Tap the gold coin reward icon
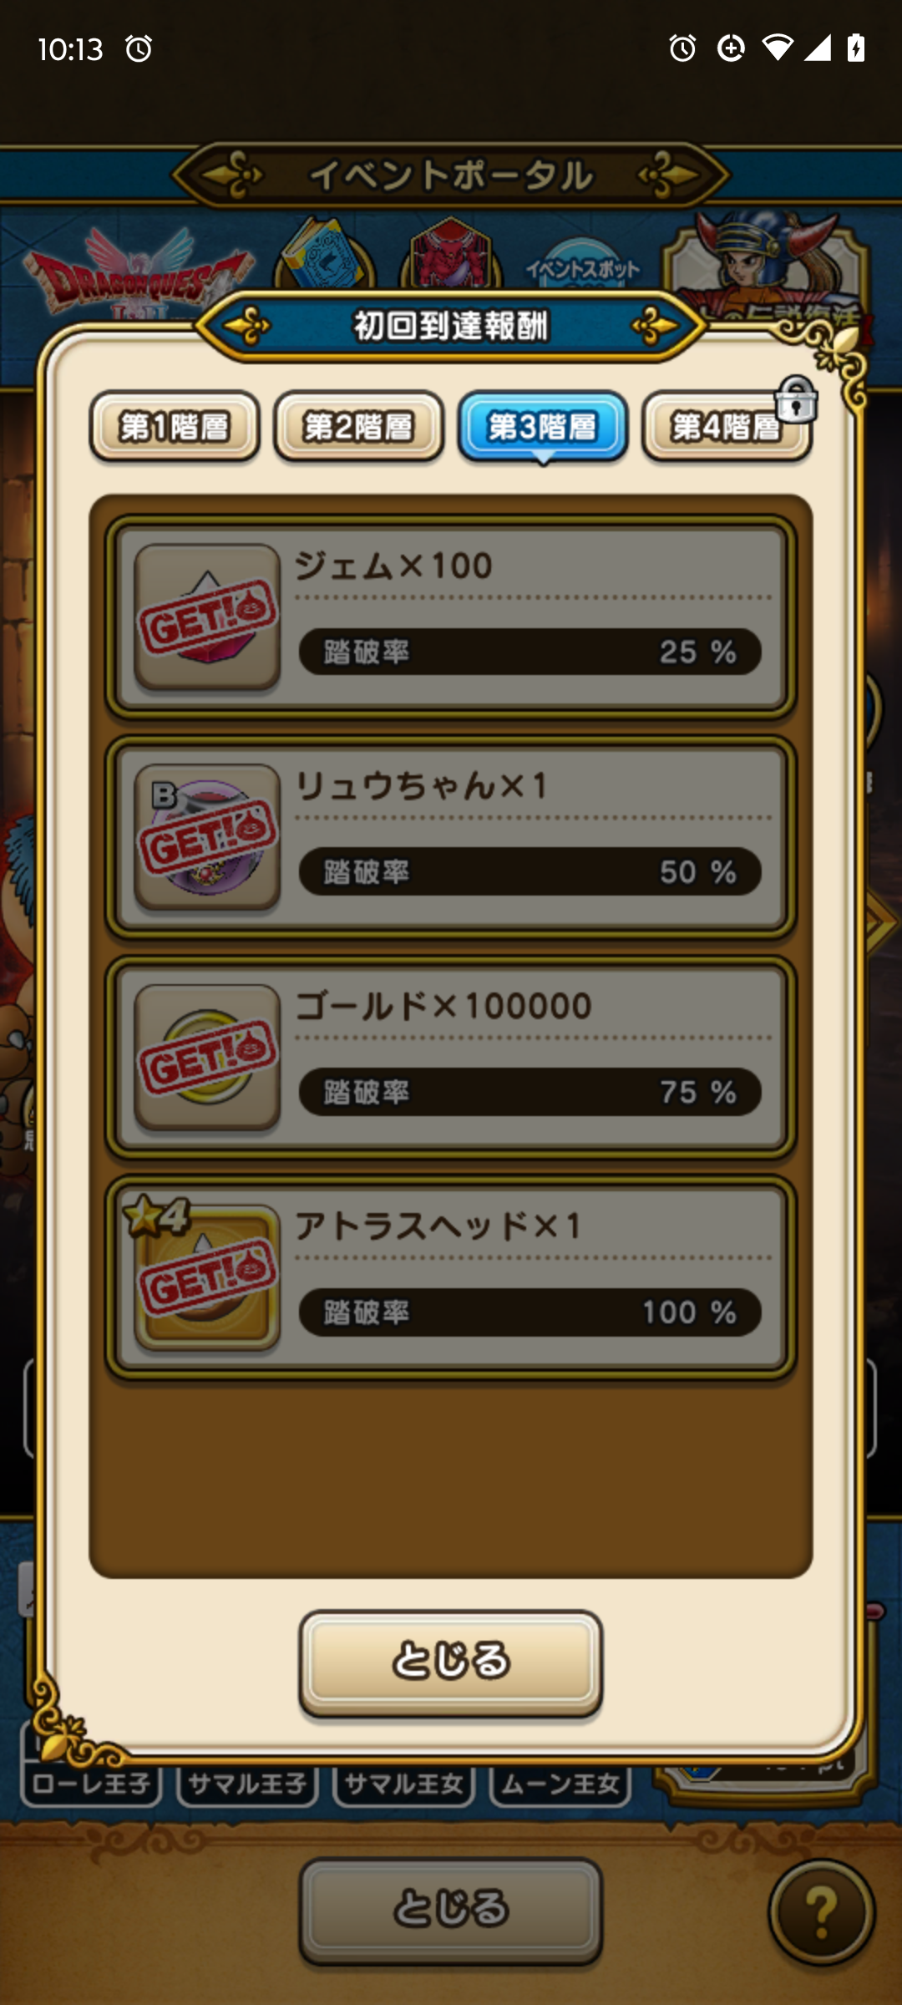Image resolution: width=902 pixels, height=2005 pixels. 207,1058
